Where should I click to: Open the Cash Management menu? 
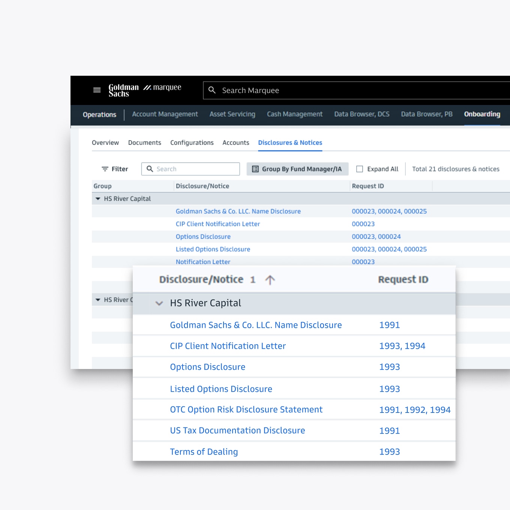[295, 114]
